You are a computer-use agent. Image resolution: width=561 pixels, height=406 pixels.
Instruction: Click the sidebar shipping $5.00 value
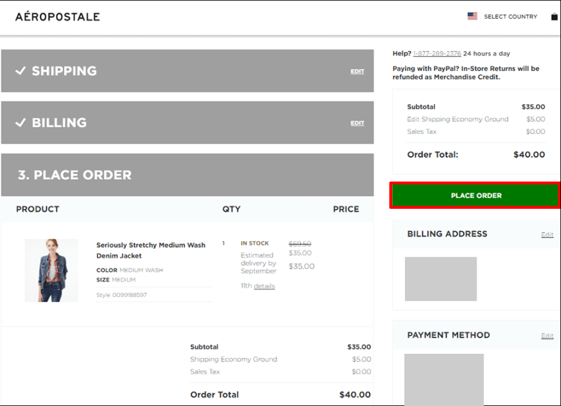tap(536, 119)
